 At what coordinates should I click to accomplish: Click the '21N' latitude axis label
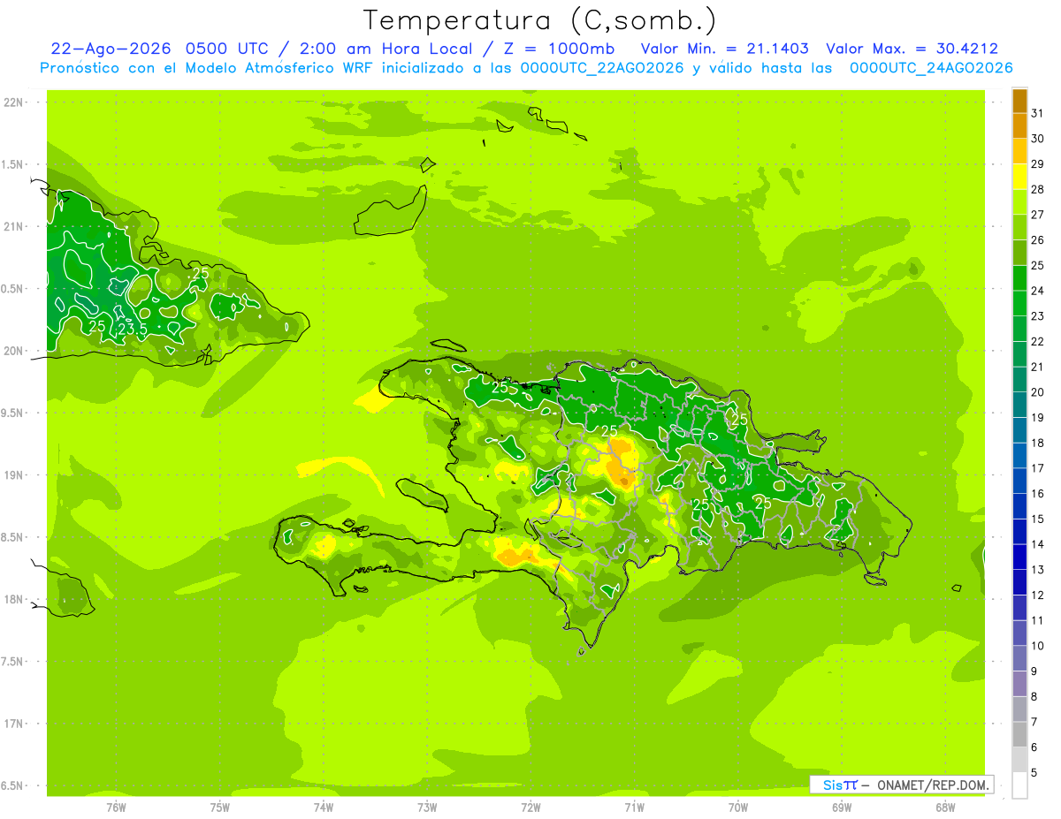[15, 226]
